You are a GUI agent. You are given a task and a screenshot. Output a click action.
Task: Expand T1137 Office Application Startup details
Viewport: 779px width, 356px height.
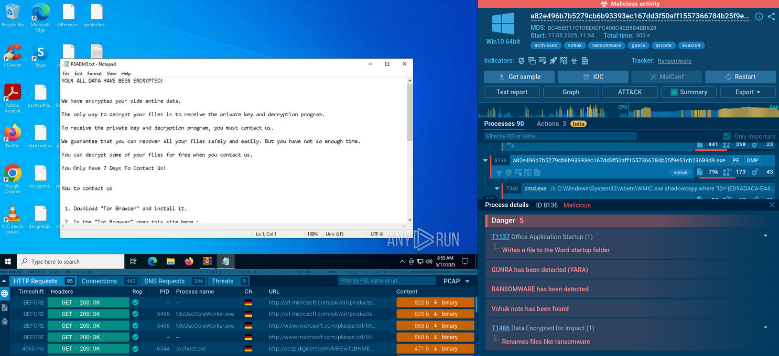click(765, 237)
